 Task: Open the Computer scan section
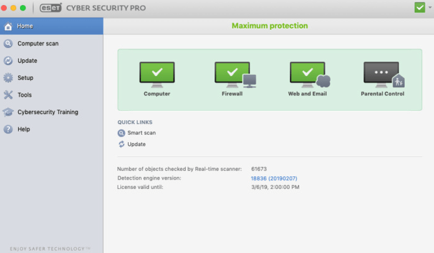pyautogui.click(x=37, y=44)
